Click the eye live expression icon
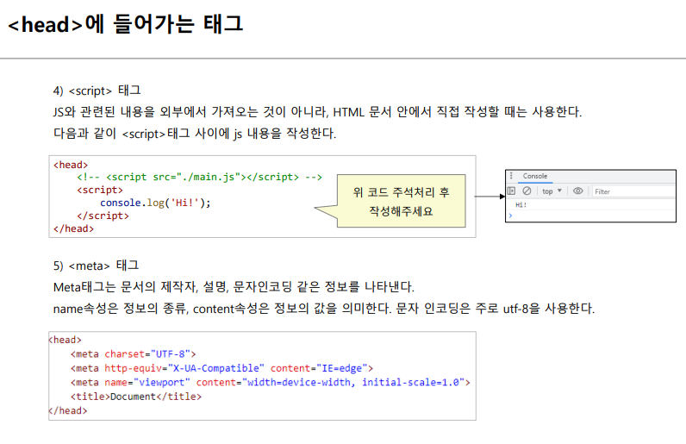The height and width of the screenshot is (444, 686). point(578,191)
